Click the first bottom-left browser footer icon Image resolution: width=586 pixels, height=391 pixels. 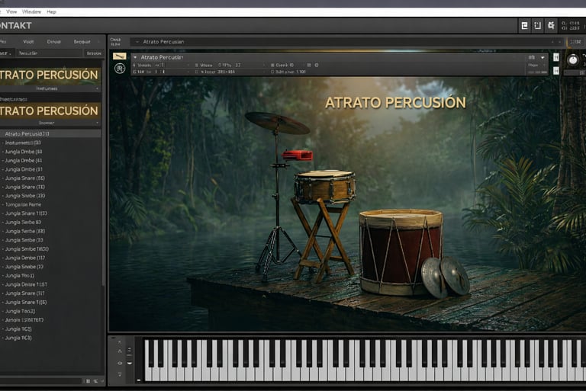[x=89, y=381]
